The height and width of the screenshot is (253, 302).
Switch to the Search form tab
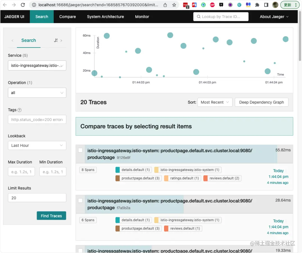pos(28,40)
